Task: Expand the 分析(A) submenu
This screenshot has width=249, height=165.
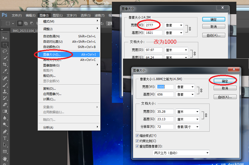Action: pyautogui.click(x=69, y=127)
